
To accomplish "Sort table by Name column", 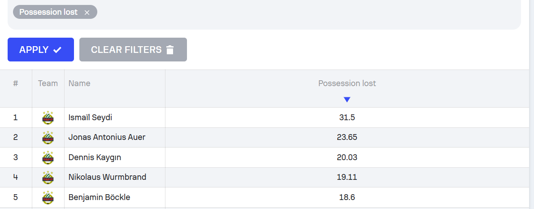I will 79,83.
